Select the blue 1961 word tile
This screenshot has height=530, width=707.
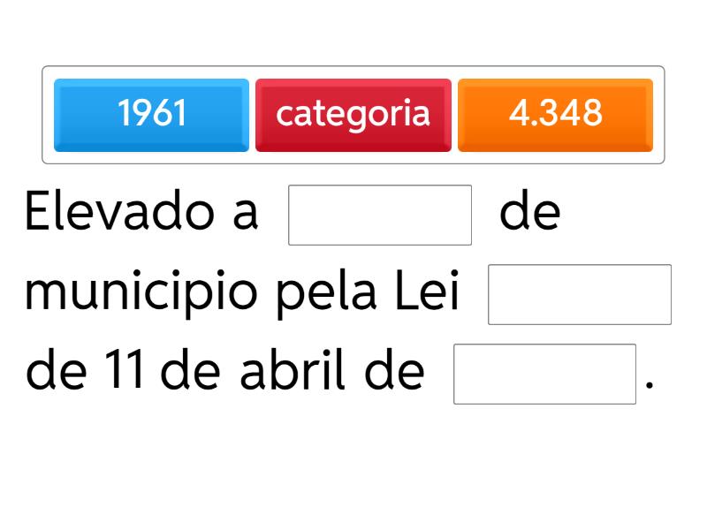coord(151,115)
